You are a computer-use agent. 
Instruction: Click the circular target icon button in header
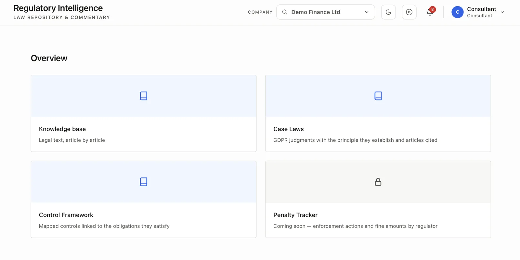point(409,12)
